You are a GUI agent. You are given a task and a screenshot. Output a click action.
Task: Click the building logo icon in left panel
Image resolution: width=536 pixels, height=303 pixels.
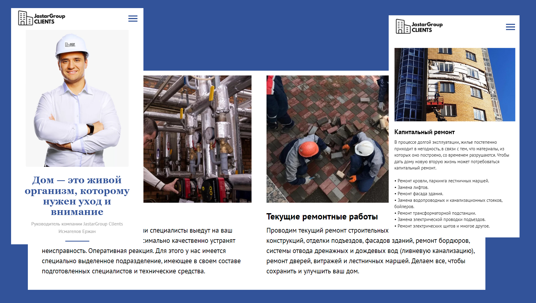tap(25, 18)
